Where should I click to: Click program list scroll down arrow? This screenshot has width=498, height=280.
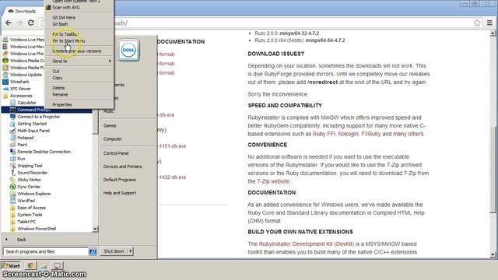(95, 229)
